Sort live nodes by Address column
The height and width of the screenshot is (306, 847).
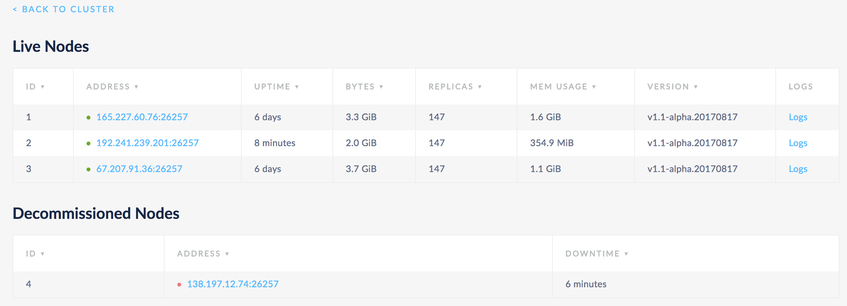[112, 87]
